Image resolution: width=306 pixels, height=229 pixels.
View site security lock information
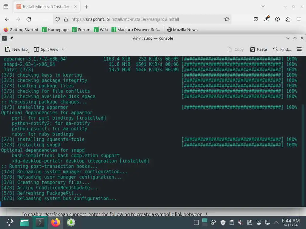coord(66,19)
